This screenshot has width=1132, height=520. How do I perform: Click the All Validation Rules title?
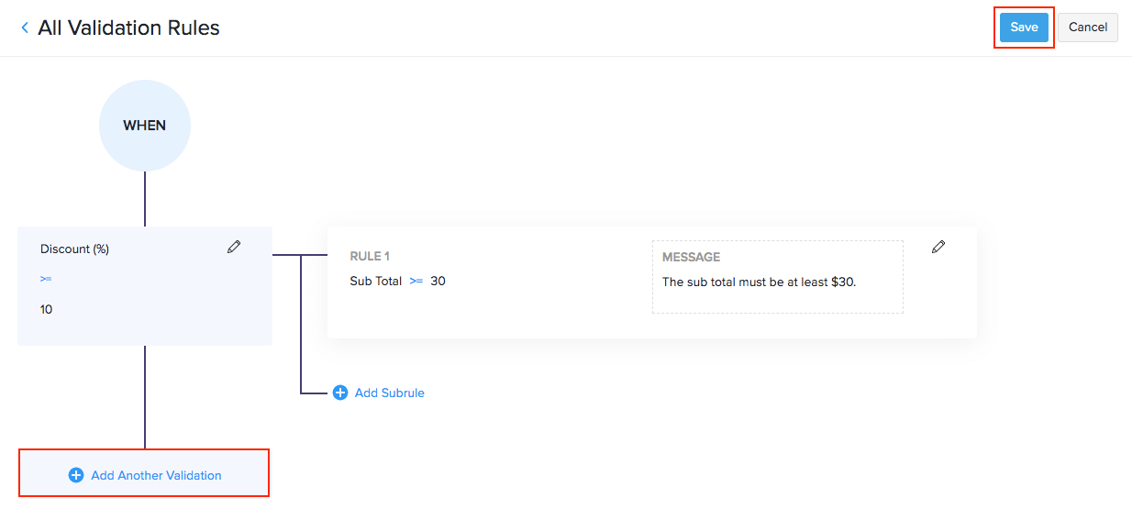[x=128, y=28]
